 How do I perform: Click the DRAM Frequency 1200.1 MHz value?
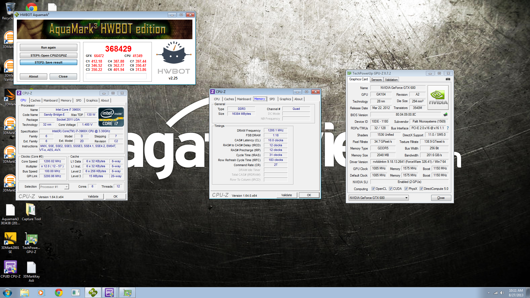[x=275, y=130]
